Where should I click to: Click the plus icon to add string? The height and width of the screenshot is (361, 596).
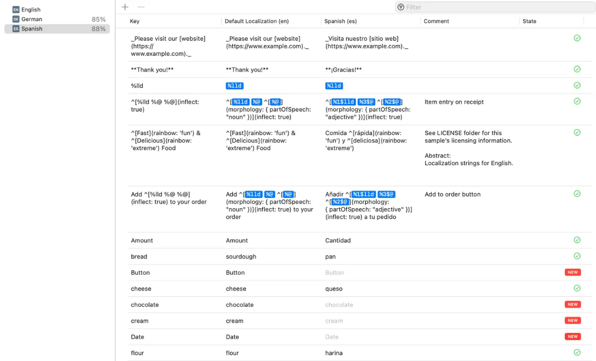click(x=125, y=7)
